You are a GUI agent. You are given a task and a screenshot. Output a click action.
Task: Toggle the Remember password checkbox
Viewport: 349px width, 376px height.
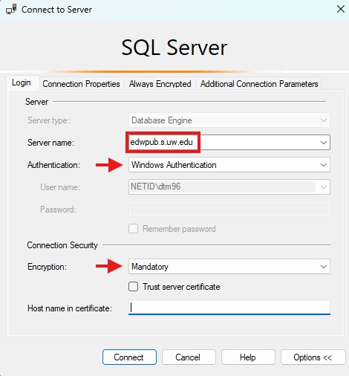133,229
